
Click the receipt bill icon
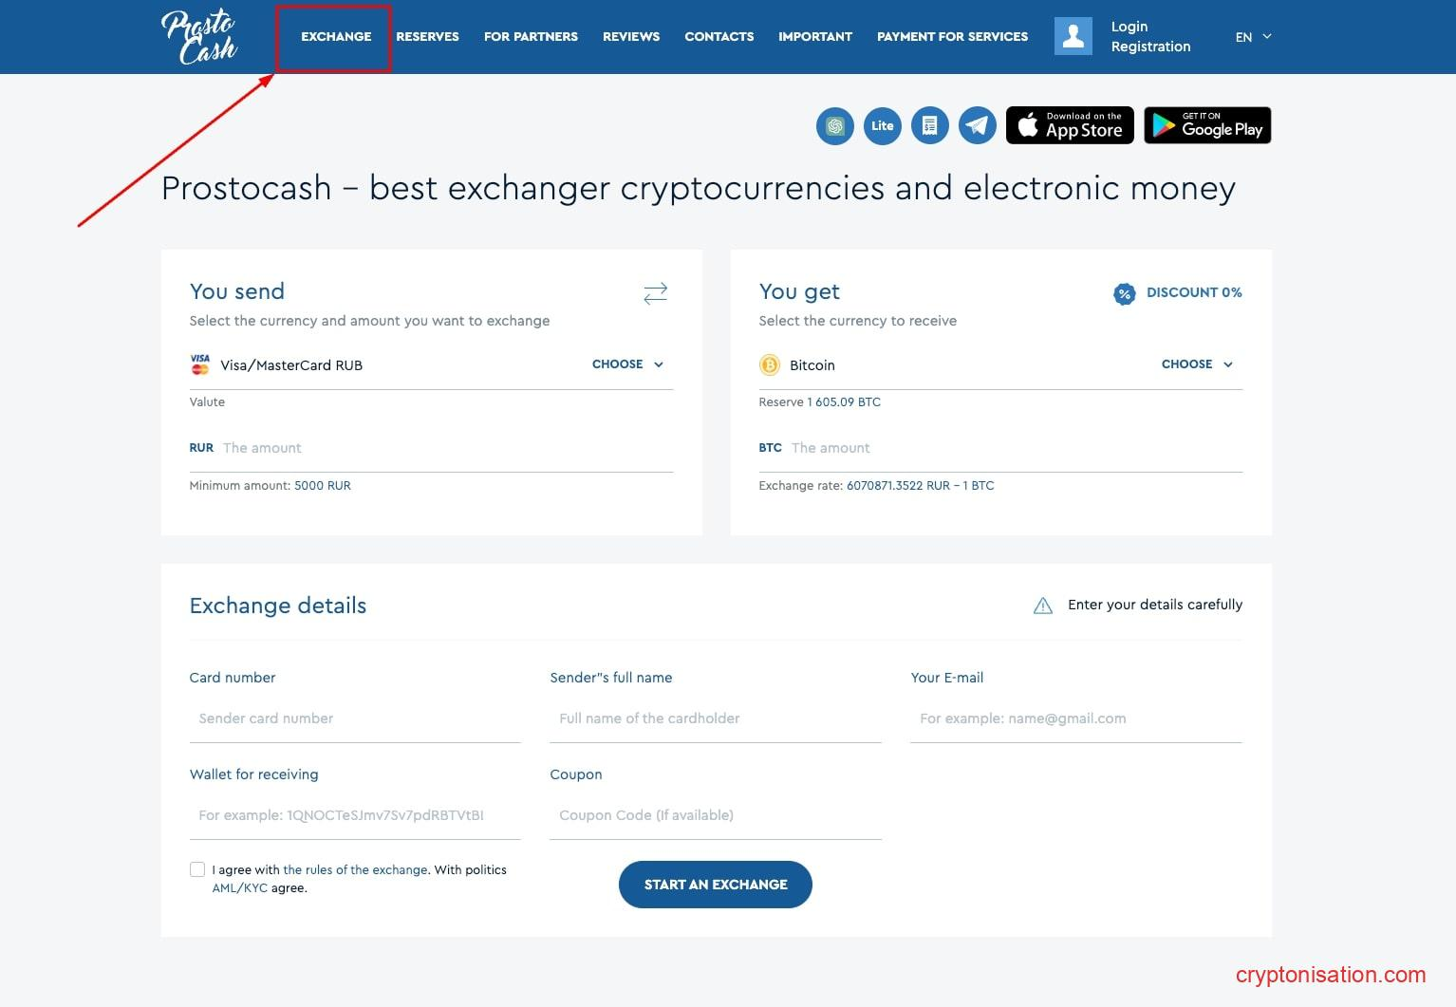pos(930,125)
